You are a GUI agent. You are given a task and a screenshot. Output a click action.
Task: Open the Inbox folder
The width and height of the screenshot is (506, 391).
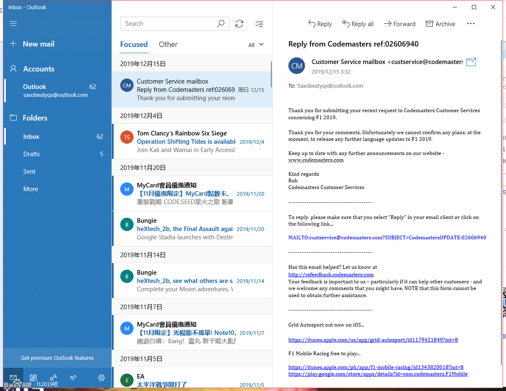[x=57, y=136]
